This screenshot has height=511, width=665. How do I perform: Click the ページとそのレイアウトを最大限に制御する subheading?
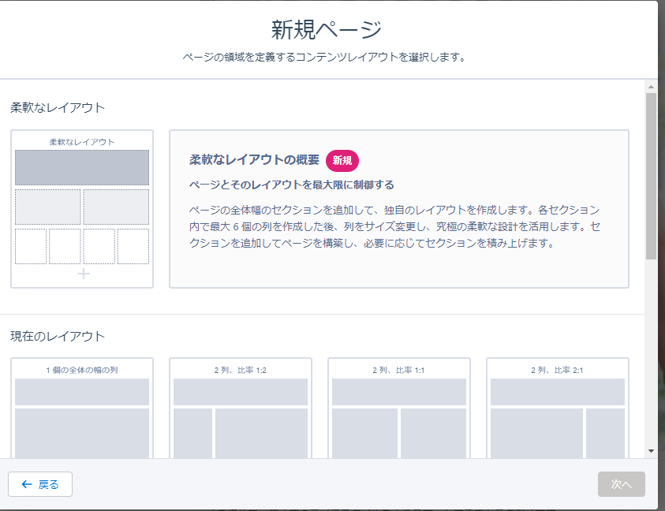click(291, 185)
